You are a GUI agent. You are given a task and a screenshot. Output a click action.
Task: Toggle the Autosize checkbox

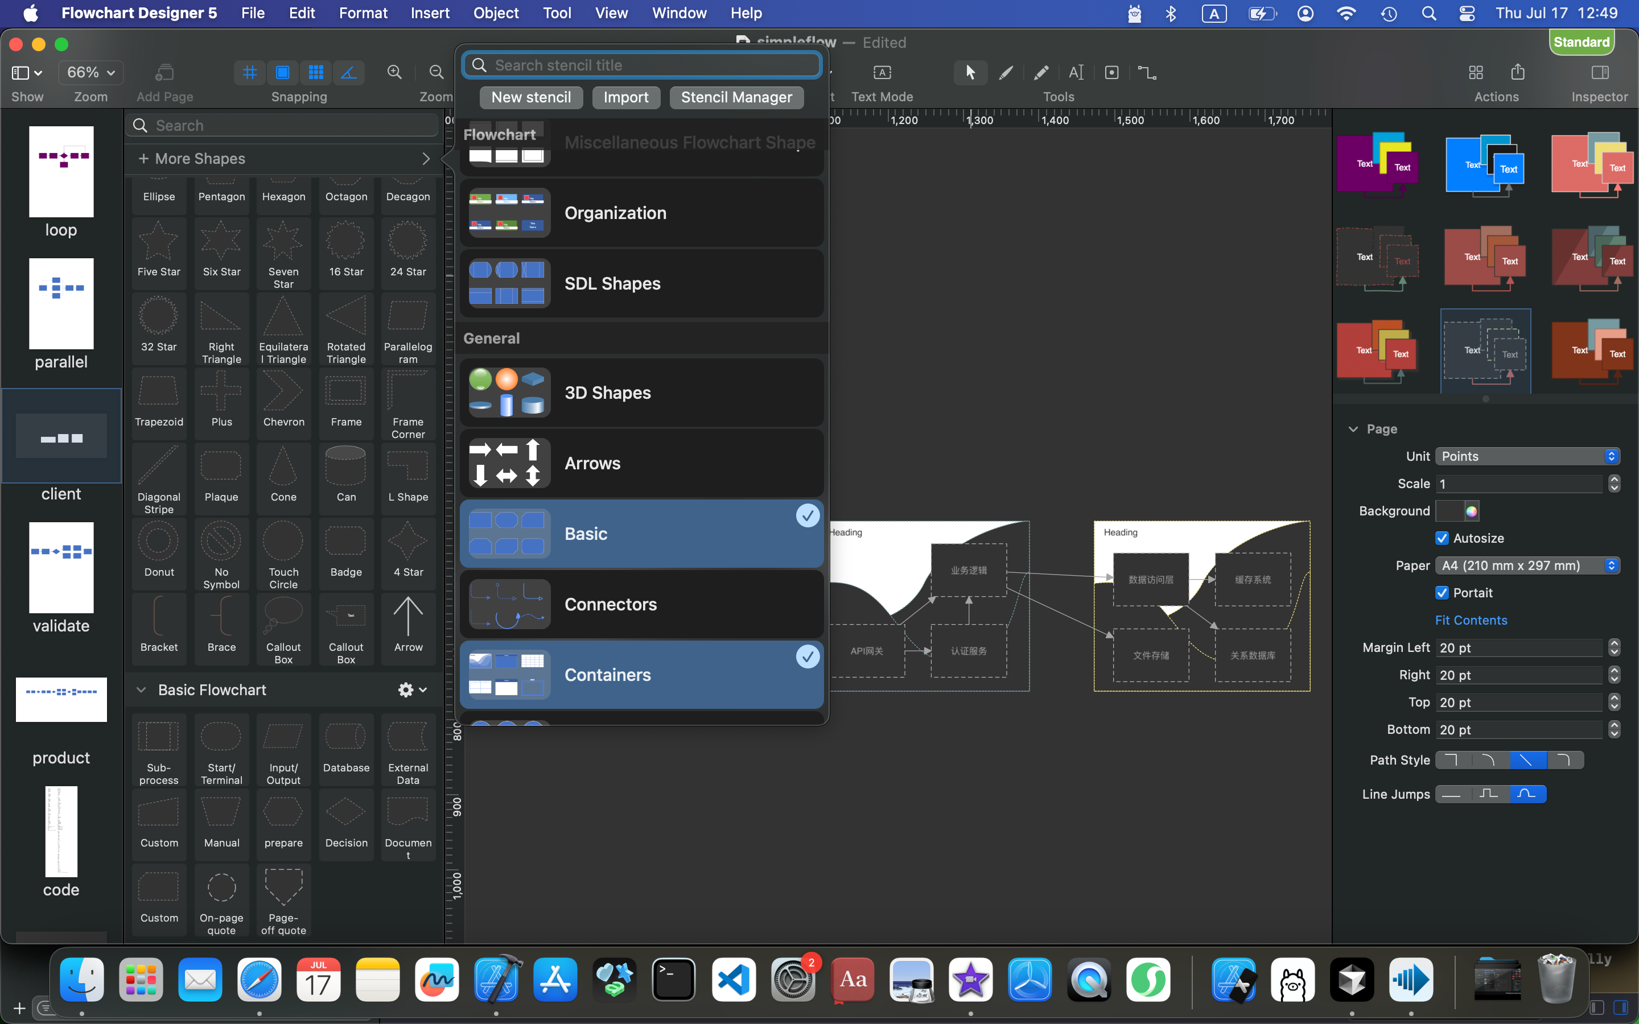[1442, 538]
